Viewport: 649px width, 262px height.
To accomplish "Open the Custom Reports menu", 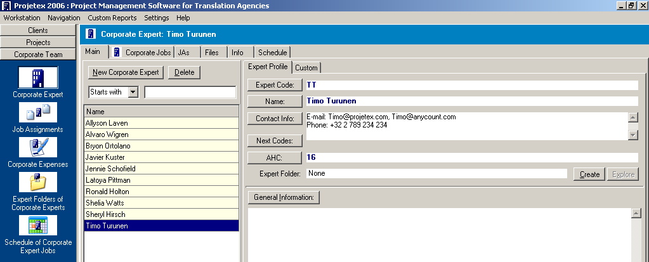I will click(x=112, y=18).
